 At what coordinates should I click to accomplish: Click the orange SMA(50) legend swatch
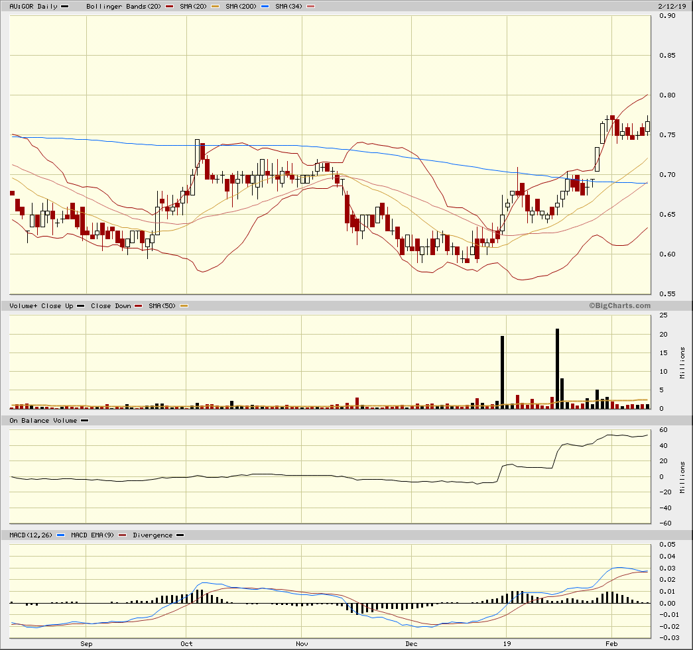click(x=184, y=306)
